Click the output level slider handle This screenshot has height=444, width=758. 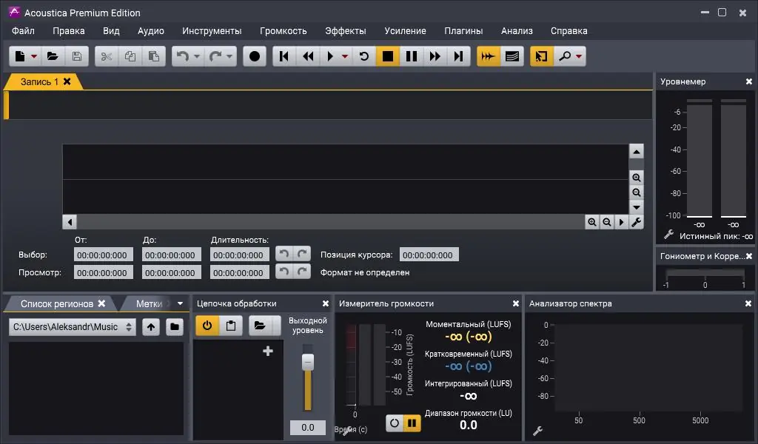[x=308, y=363]
